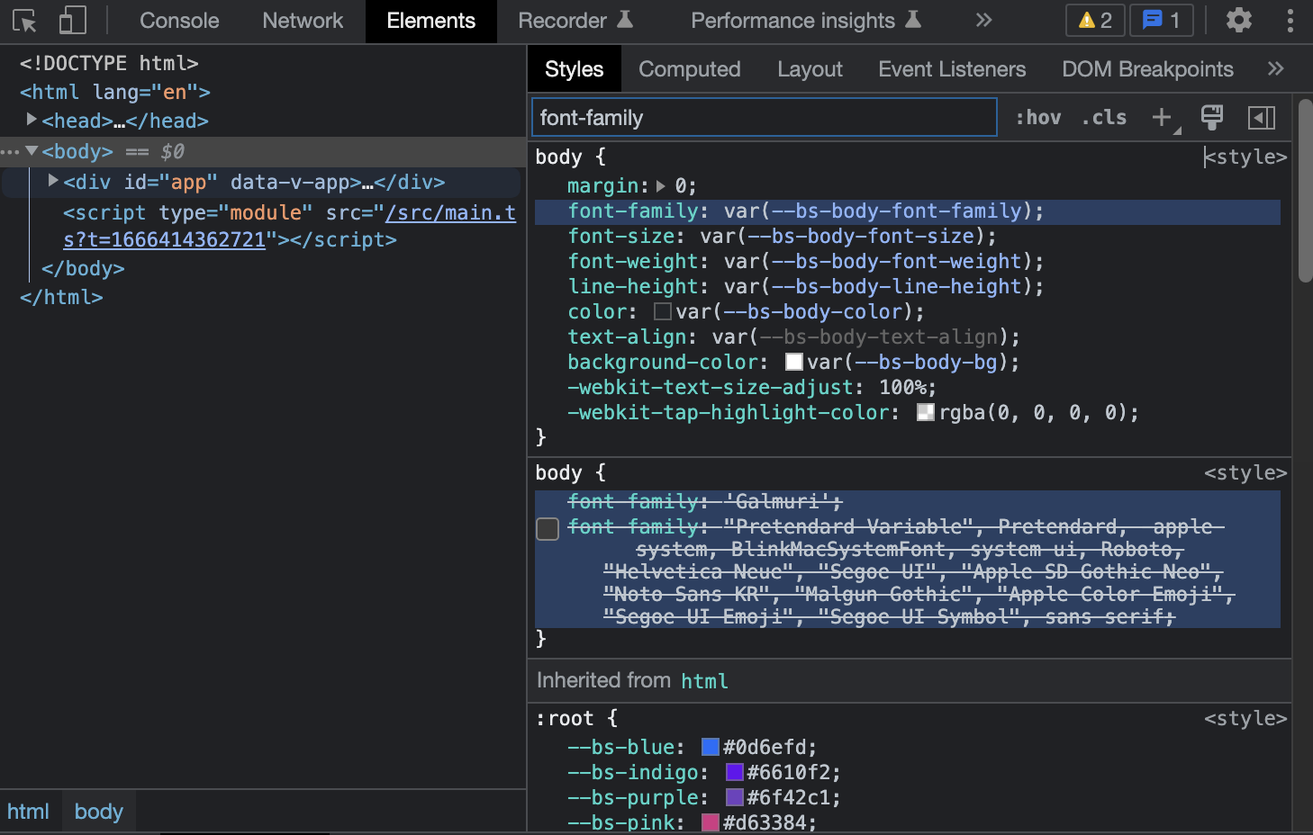The width and height of the screenshot is (1313, 835).
Task: Click the tap-highlight-color rgba swatch
Action: 926,412
